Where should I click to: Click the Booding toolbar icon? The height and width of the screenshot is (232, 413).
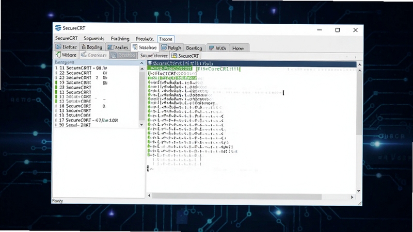84,47
